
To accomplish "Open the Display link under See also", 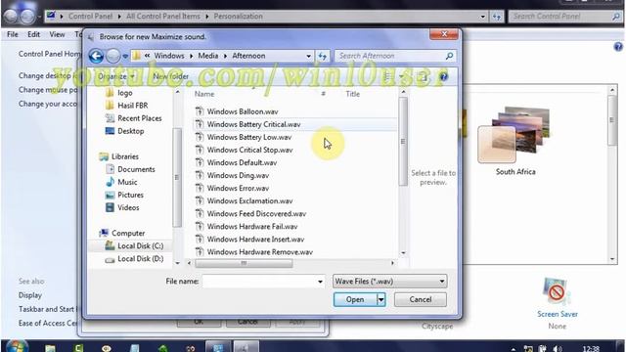I will 30,295.
